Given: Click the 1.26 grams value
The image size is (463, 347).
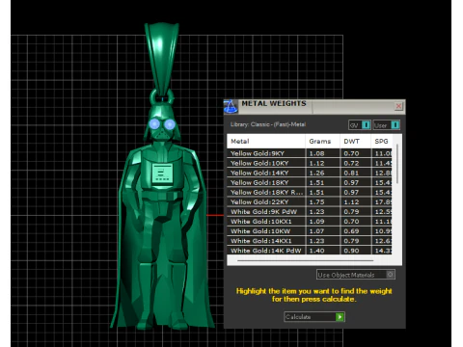Looking at the screenshot, I should point(316,173).
